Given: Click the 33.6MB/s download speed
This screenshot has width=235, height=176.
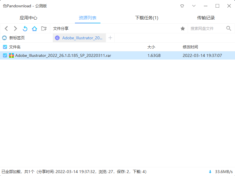Looking at the screenshot, I should point(224,172).
